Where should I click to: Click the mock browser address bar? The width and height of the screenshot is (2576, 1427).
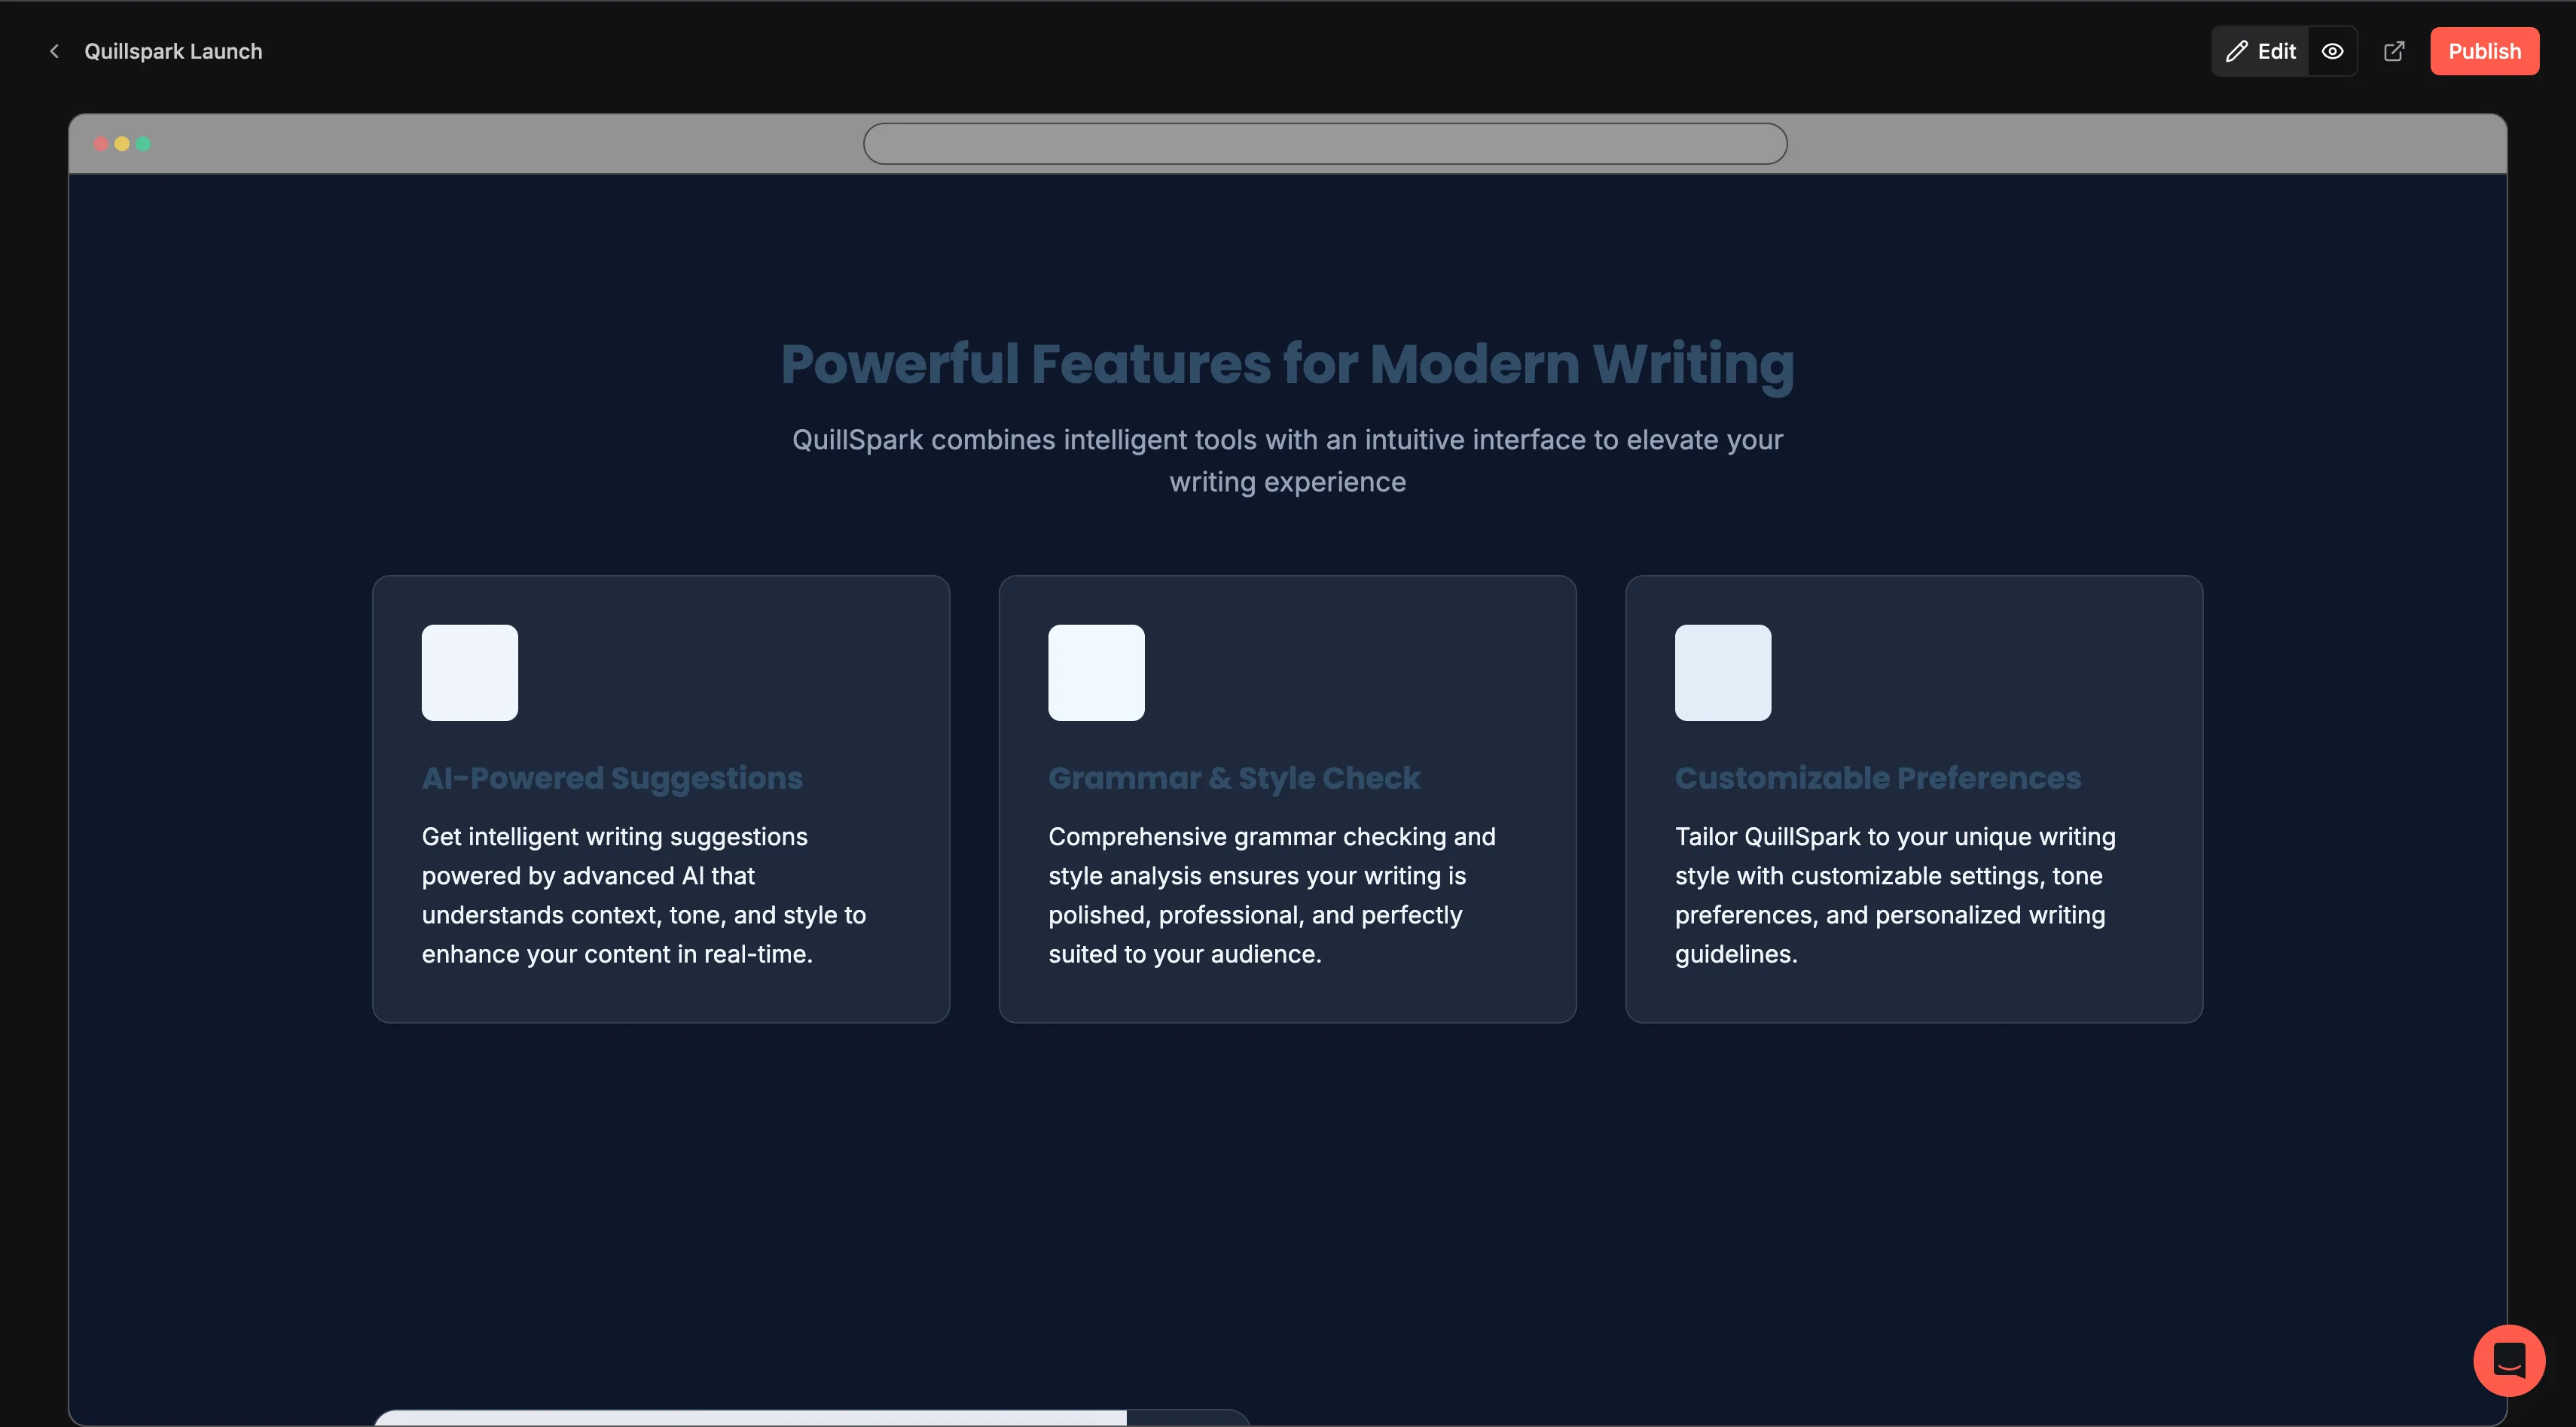[1324, 144]
